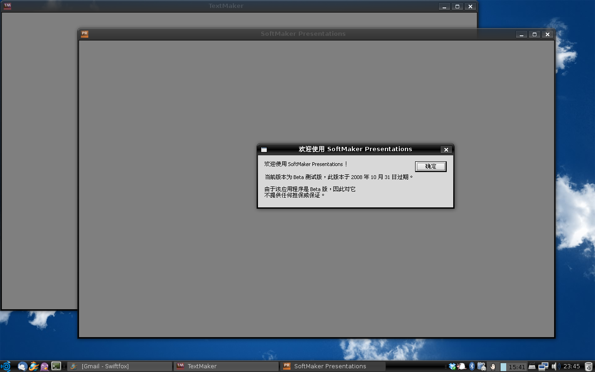
Task: Launch Pidgin messenger from the panel
Action: pyautogui.click(x=45, y=366)
